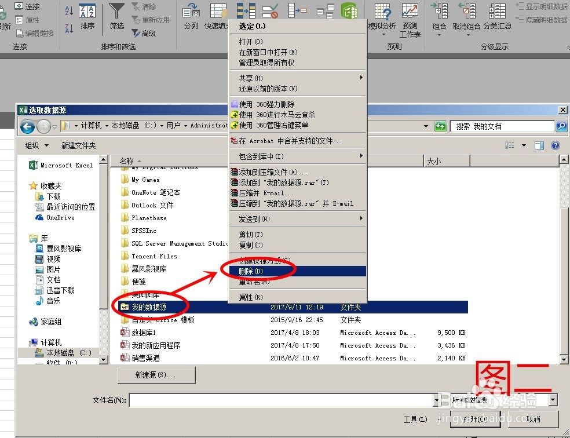Expand the 模拟分析 dropdown arrow
The width and height of the screenshot is (570, 438).
pyautogui.click(x=383, y=35)
